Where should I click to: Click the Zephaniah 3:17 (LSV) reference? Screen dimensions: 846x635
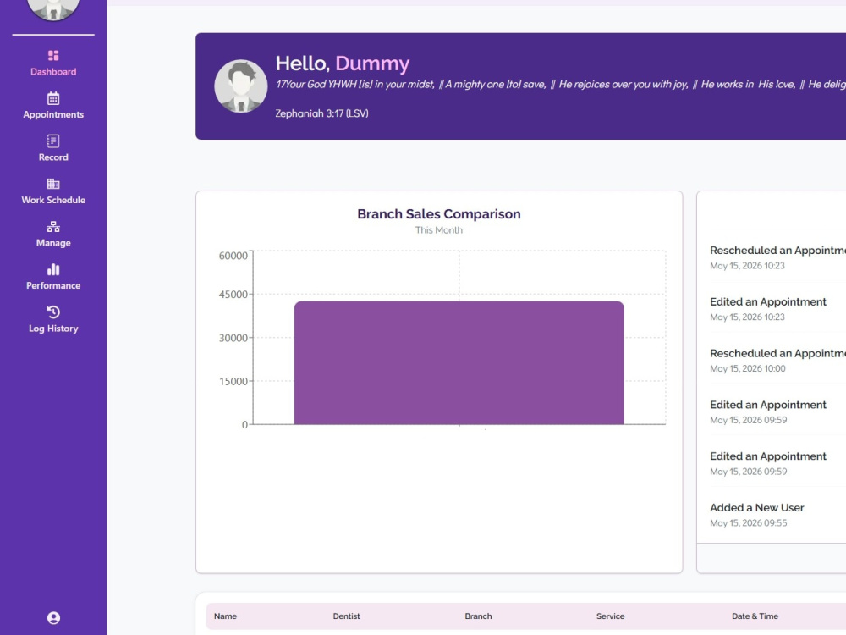tap(321, 113)
